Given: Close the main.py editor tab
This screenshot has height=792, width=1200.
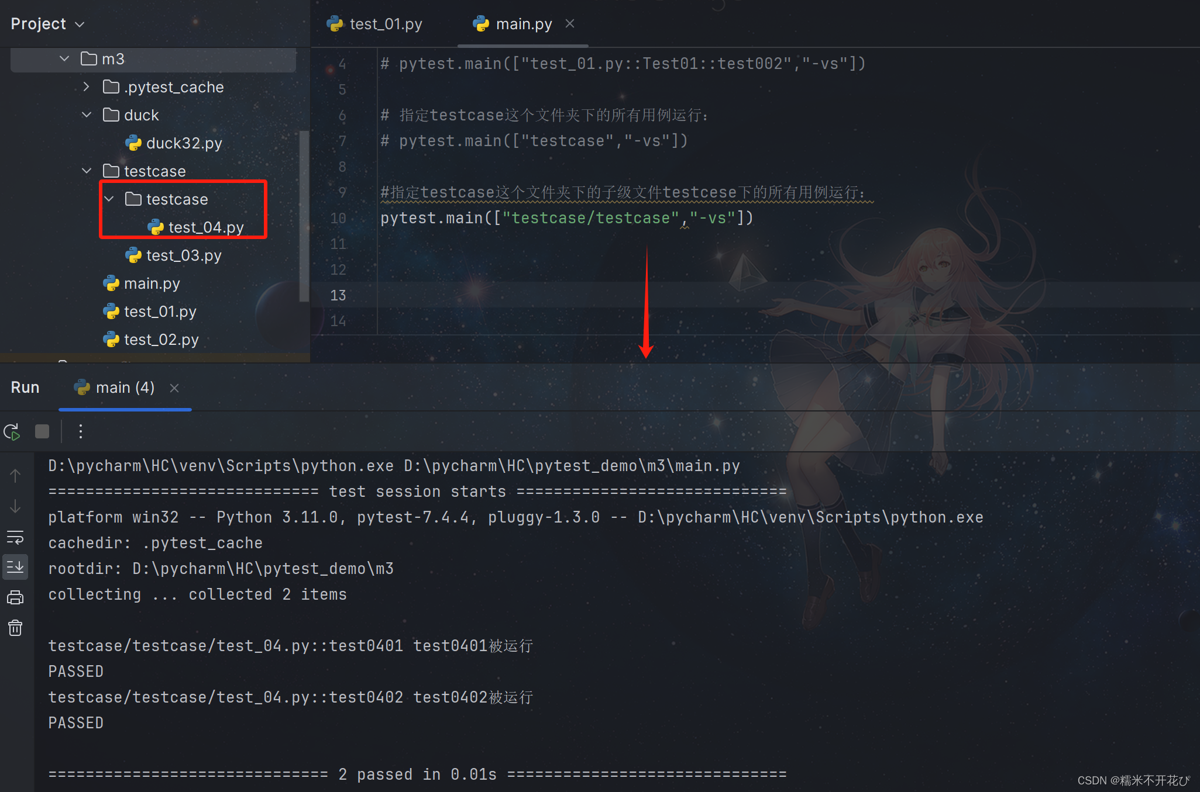Looking at the screenshot, I should pyautogui.click(x=570, y=24).
